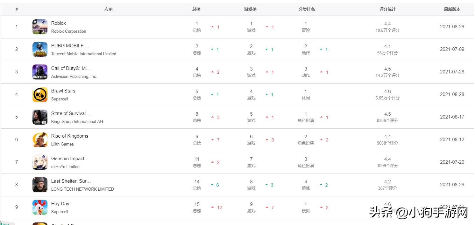This screenshot has height=225, width=475.
Task: Select the Brawl Stars skull icon
Action: coord(40,95)
